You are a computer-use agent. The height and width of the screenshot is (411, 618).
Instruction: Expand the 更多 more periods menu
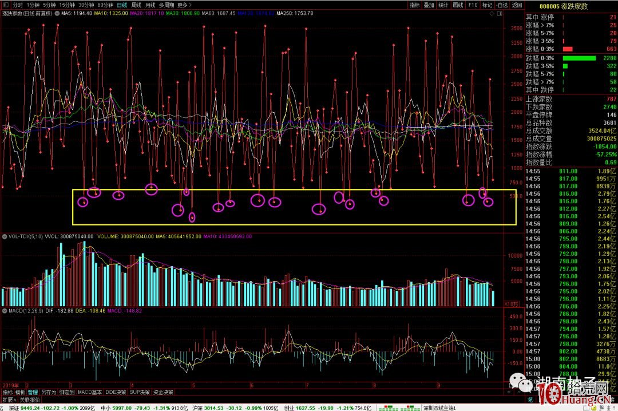click(x=184, y=5)
